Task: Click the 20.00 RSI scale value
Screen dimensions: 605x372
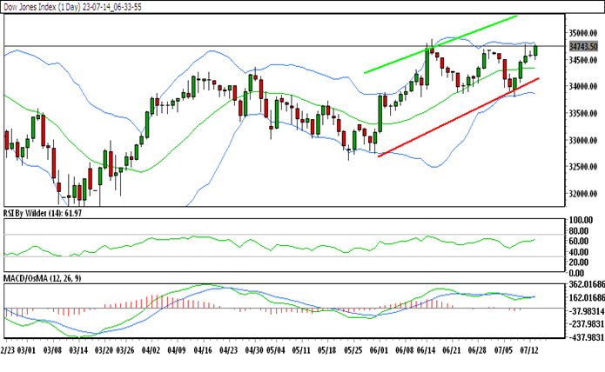Action: click(x=579, y=262)
